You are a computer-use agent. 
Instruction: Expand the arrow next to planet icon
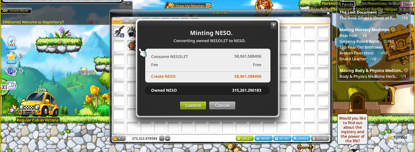[21, 70]
